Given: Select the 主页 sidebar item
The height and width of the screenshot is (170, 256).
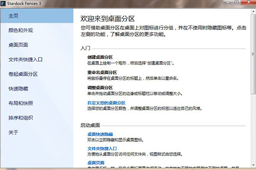Looking at the screenshot, I should (x=37, y=16).
